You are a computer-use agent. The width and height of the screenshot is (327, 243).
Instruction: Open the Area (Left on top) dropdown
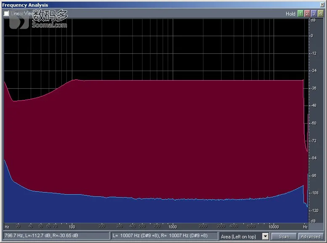tap(265, 236)
